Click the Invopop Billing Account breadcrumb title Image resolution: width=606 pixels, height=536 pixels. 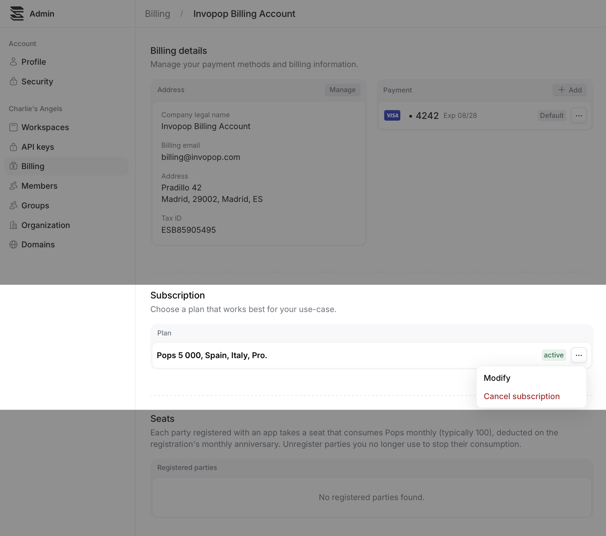click(244, 14)
